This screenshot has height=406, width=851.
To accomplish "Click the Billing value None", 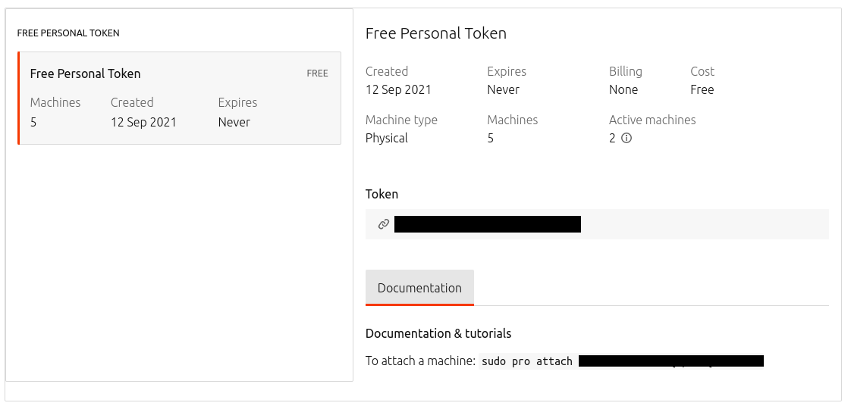I will tap(623, 89).
